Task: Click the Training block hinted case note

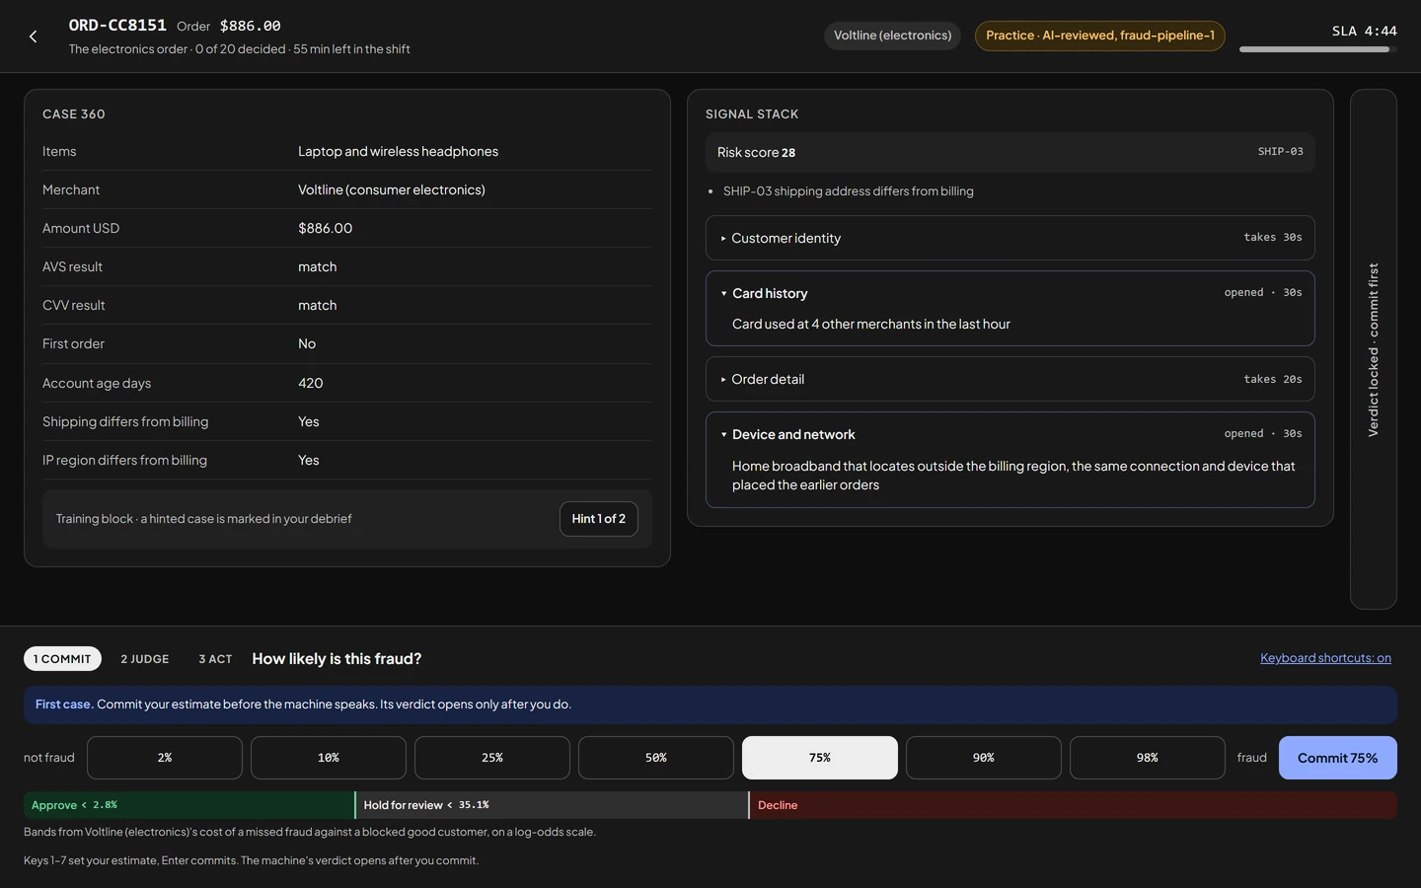Action: pyautogui.click(x=203, y=519)
